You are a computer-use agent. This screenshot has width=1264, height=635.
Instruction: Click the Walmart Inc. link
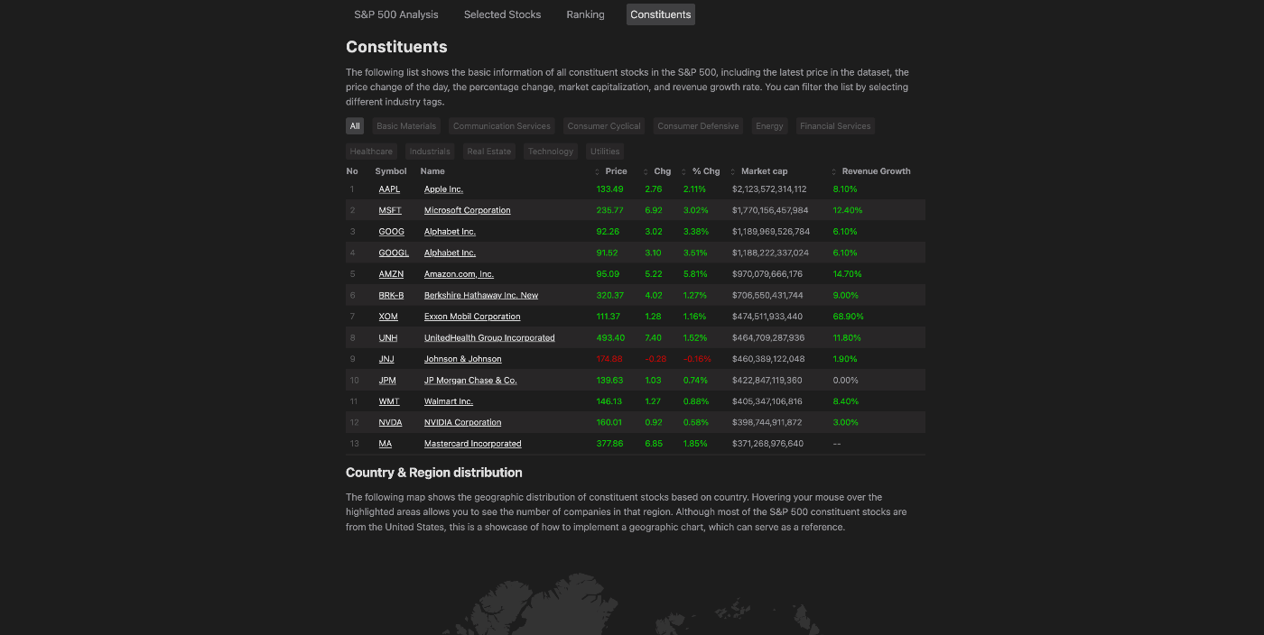click(449, 401)
